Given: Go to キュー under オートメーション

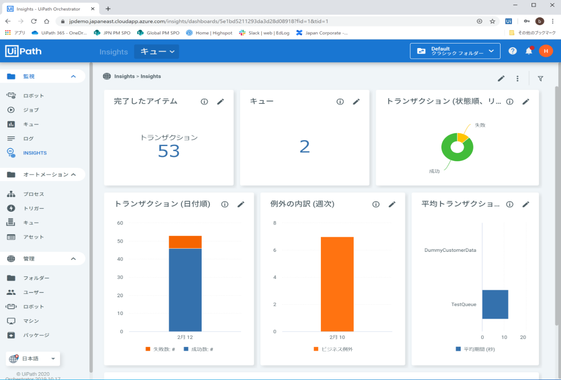Looking at the screenshot, I should point(31,223).
